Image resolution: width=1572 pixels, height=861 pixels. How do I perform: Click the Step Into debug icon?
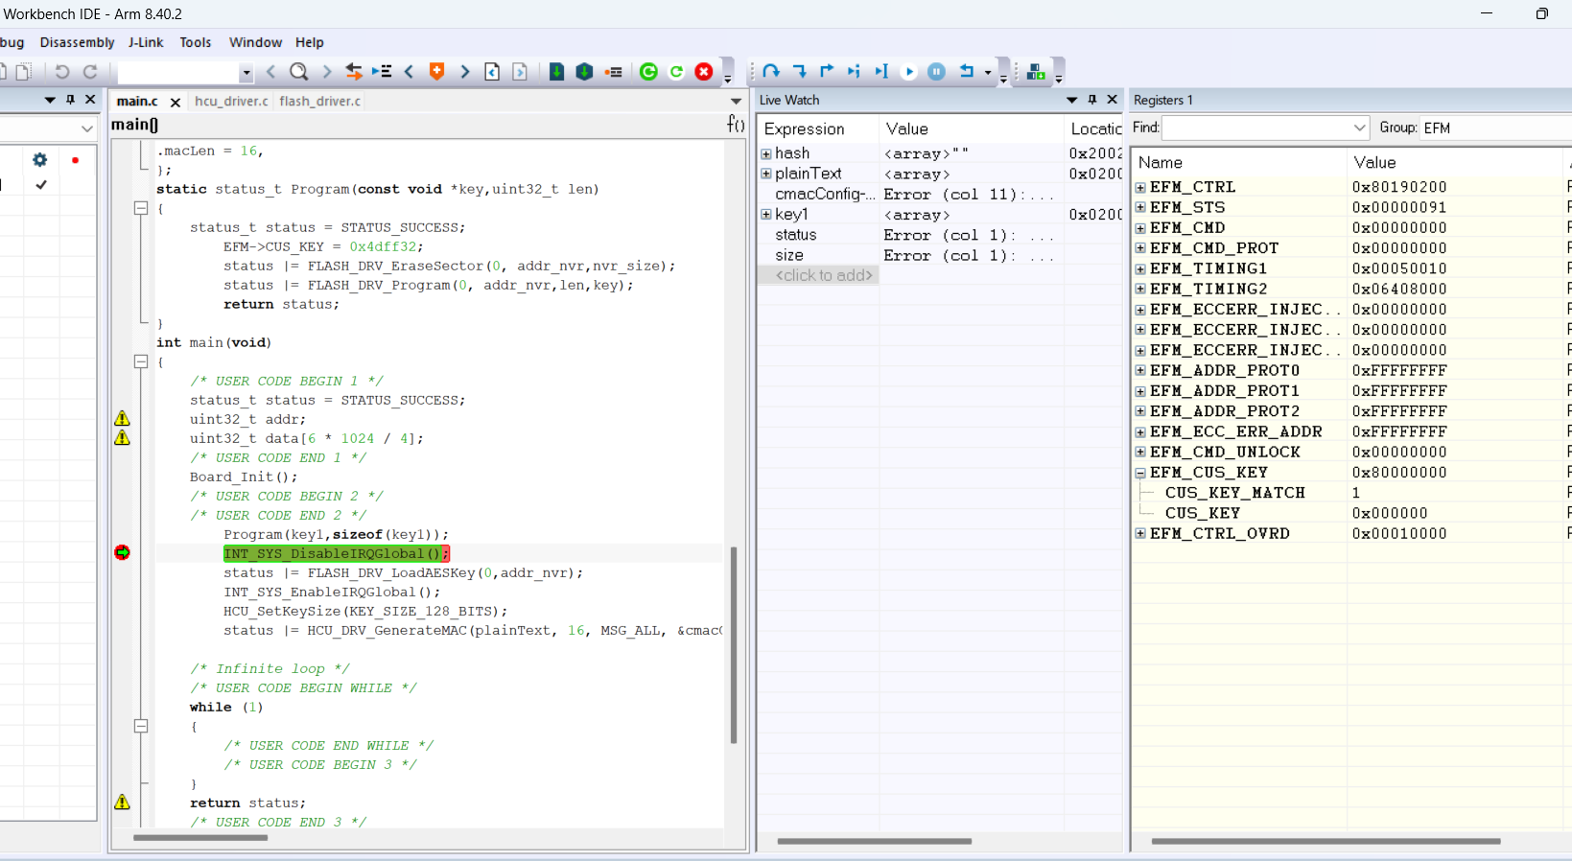[x=799, y=72]
